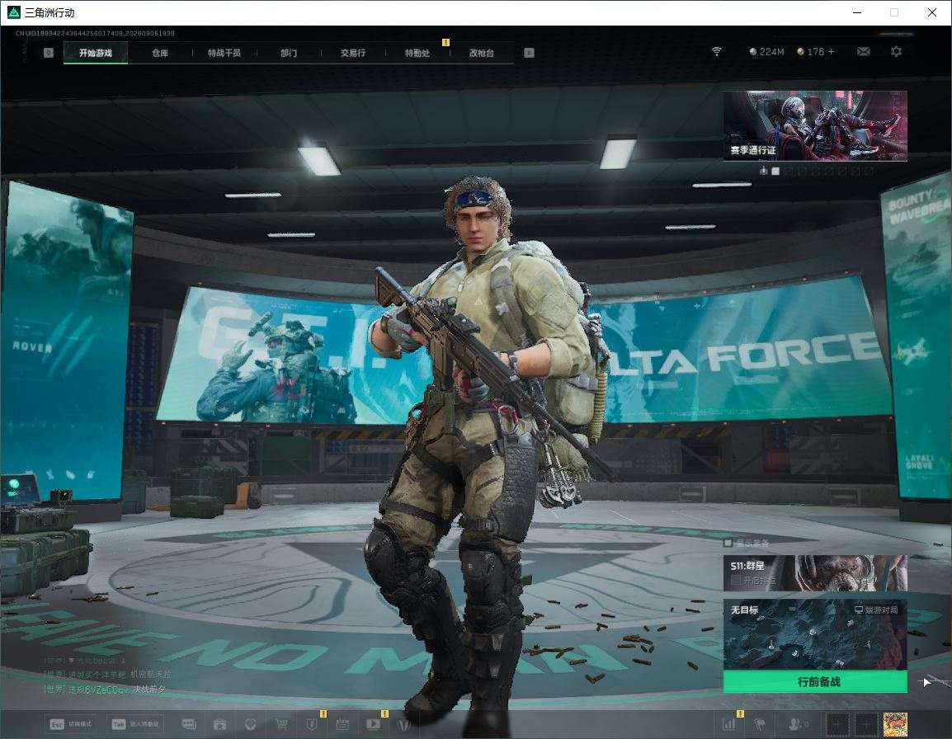Screen dimensions: 952x739
Task: Open the chat messages icon in bottom bar
Action: click(189, 724)
